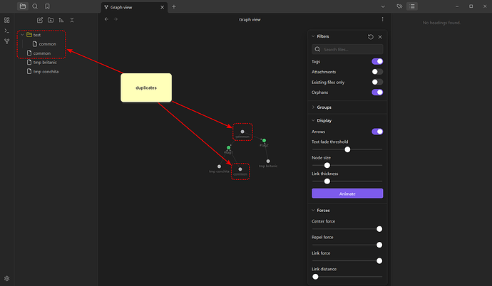Collapse the test folder chevron

point(22,35)
